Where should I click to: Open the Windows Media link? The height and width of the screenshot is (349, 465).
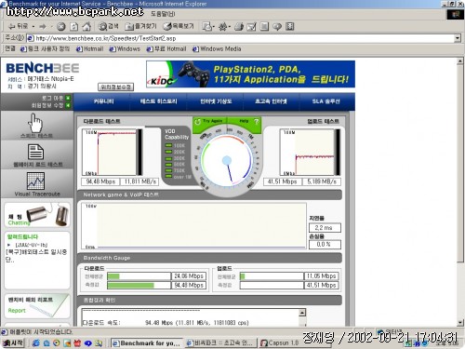click(217, 49)
